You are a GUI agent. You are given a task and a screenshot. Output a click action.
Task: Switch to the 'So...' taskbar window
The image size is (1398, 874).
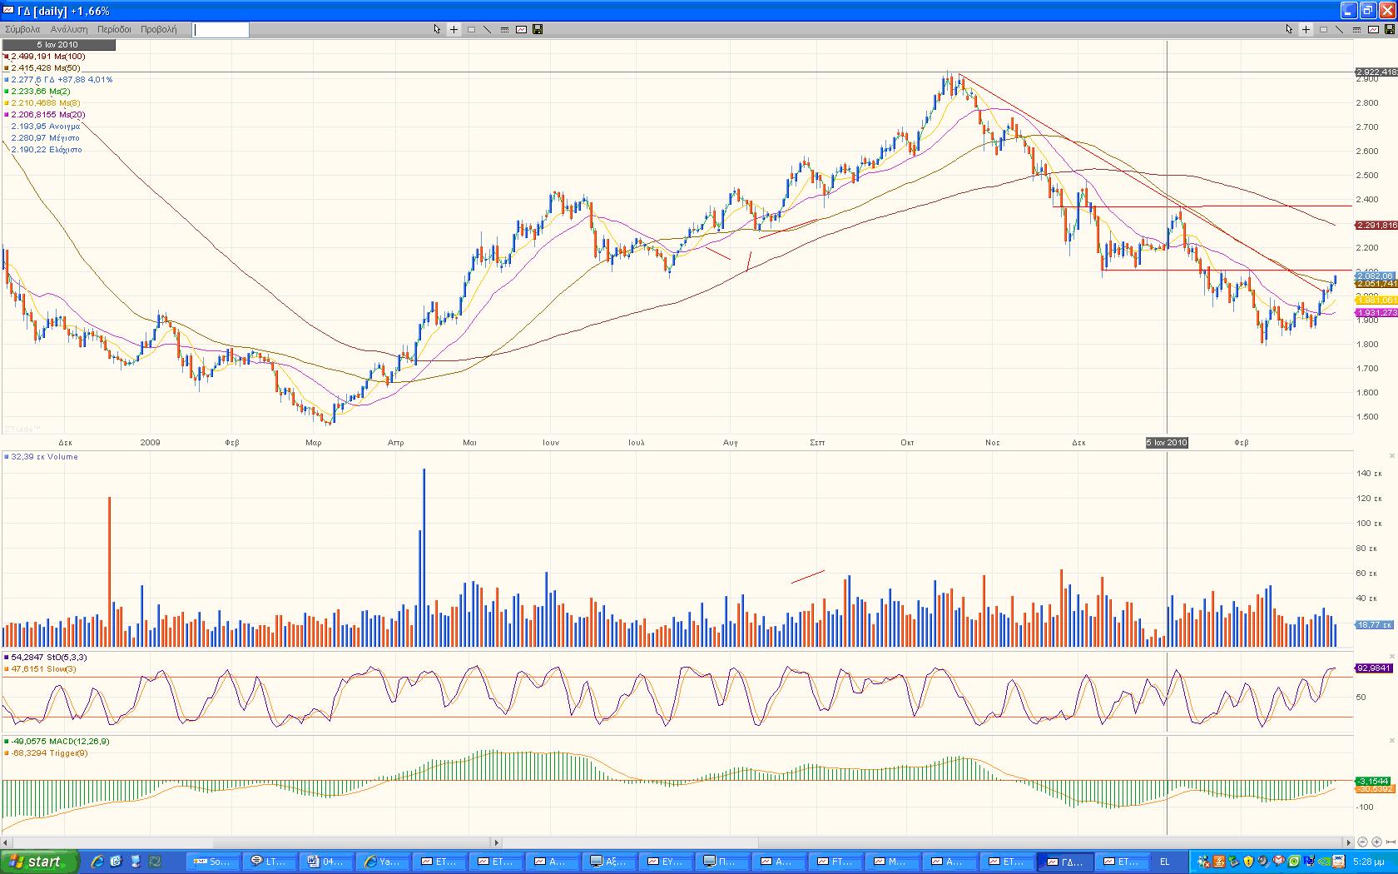(214, 862)
